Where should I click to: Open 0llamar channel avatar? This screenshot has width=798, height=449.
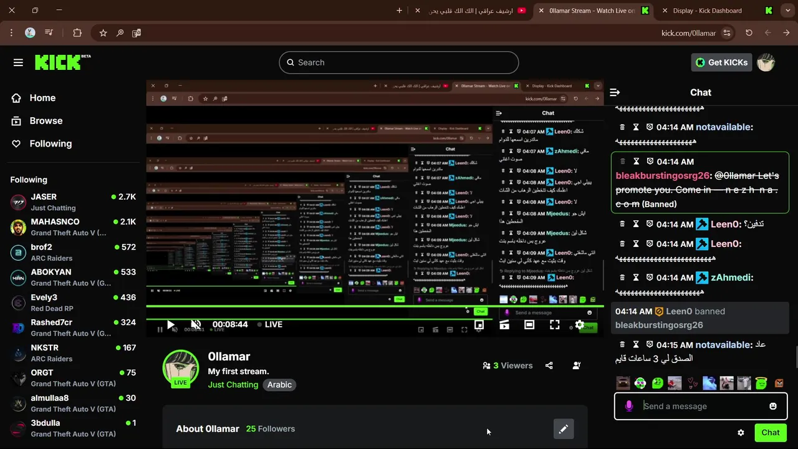(x=181, y=368)
